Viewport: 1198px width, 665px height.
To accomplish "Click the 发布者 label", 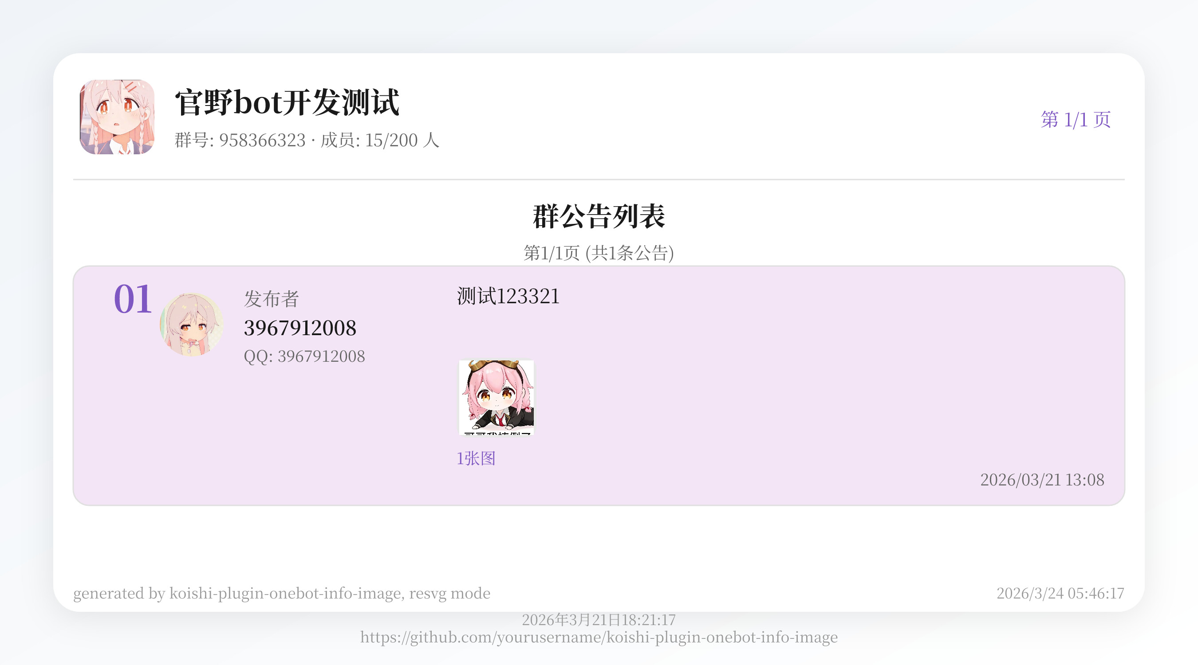I will coord(271,298).
